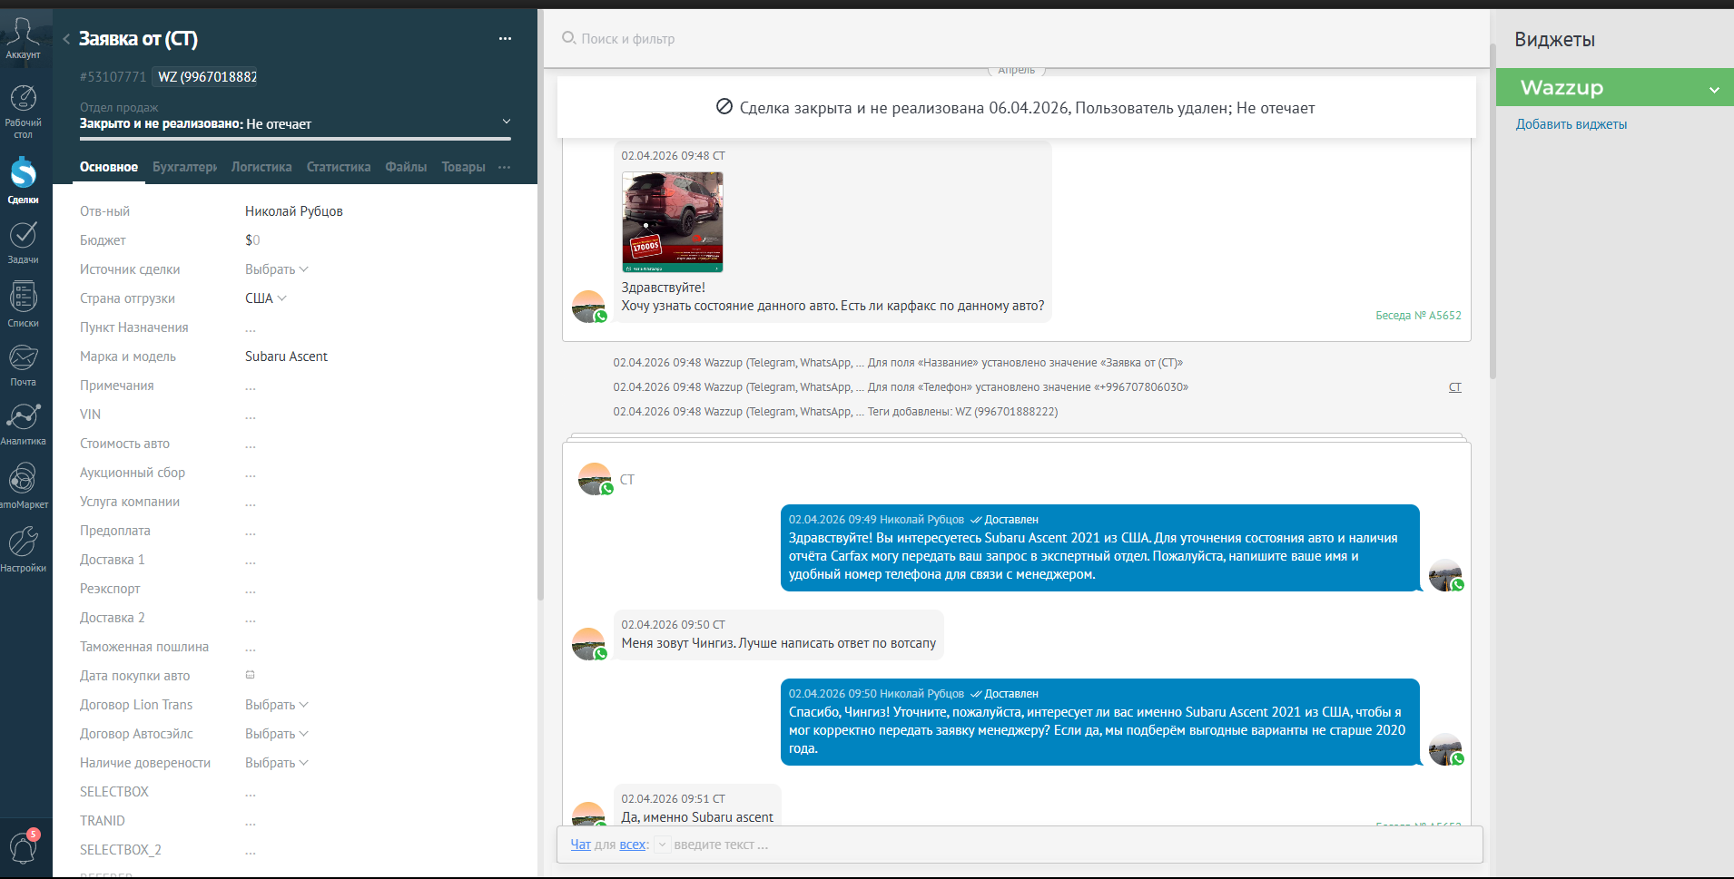1734x879 pixels.
Task: Click the Николай Рубцов responsible user value
Action: point(294,211)
